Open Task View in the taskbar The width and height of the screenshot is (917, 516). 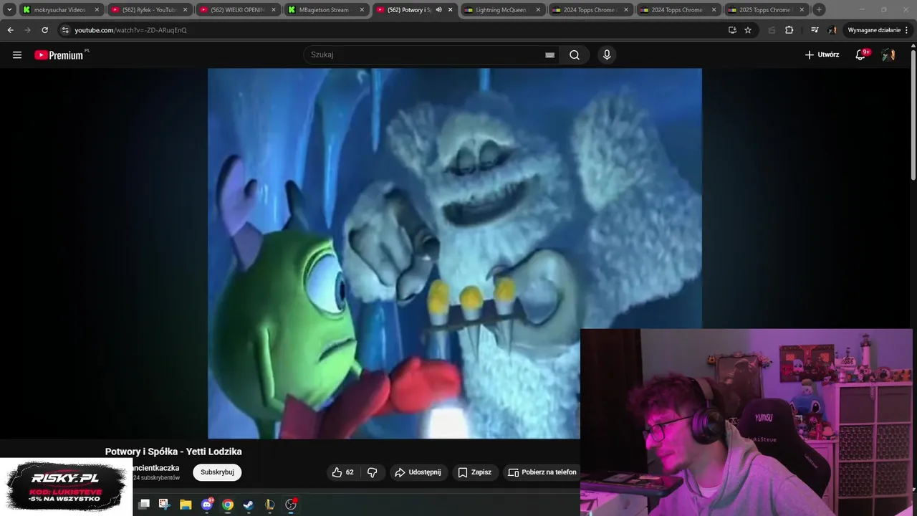tap(144, 505)
